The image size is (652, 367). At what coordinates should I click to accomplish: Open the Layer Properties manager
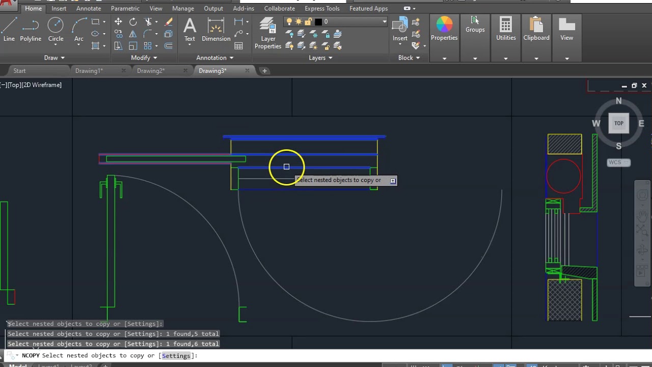tap(268, 33)
